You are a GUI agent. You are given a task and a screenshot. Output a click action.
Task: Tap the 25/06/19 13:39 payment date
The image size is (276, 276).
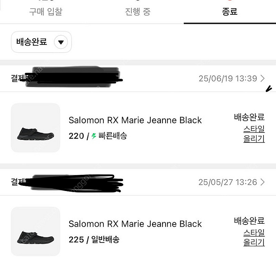tap(227, 78)
